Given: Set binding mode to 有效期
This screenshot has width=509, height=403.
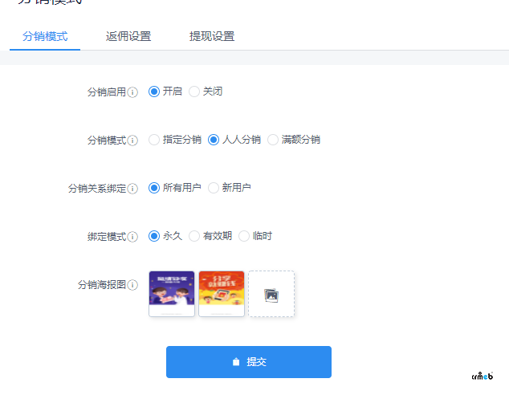Looking at the screenshot, I should (194, 236).
